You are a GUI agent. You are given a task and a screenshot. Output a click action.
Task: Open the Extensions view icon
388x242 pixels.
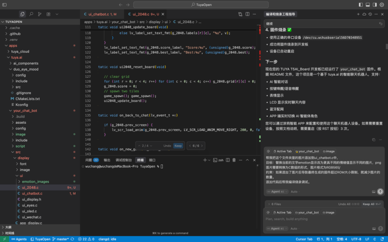pyautogui.click(x=48, y=14)
